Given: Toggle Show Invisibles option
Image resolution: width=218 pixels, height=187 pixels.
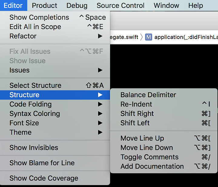Looking at the screenshot, I should point(55,148).
